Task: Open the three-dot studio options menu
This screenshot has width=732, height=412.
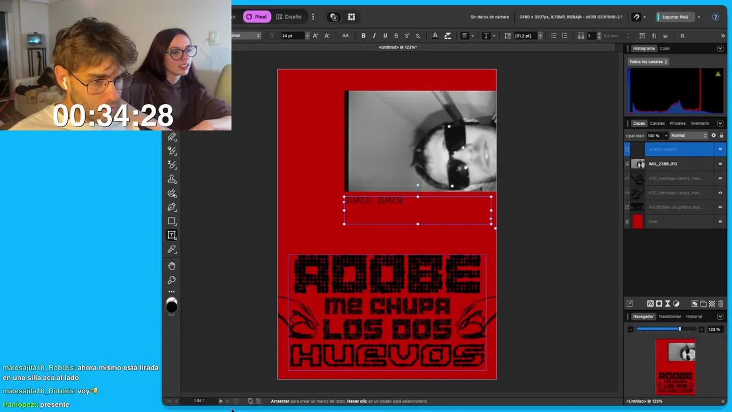Action: coord(313,17)
